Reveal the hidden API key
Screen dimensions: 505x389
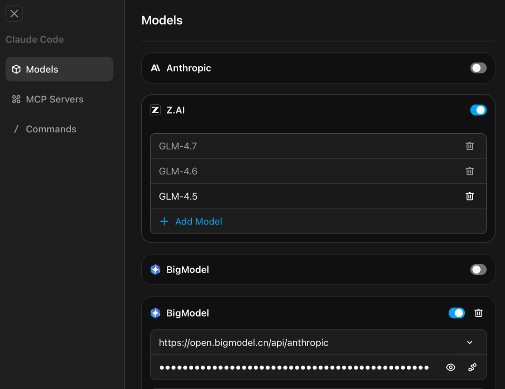click(450, 367)
